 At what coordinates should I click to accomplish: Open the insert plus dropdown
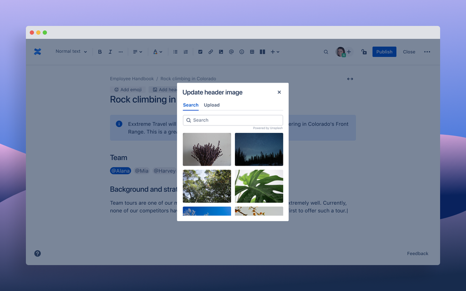[275, 52]
